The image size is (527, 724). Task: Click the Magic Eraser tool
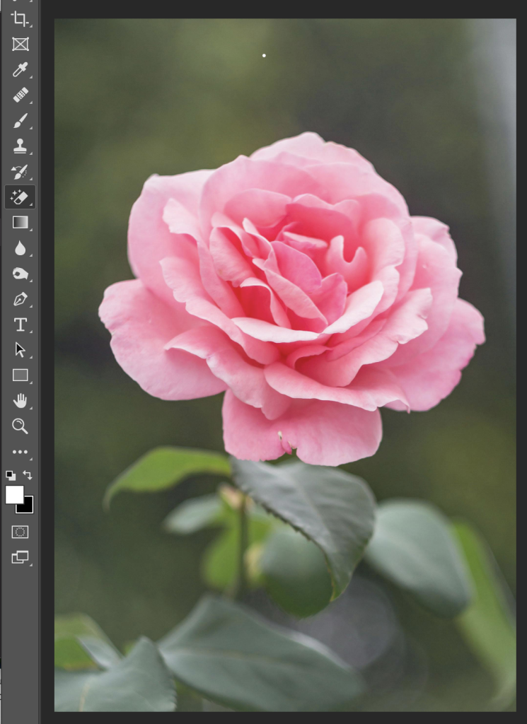point(20,197)
